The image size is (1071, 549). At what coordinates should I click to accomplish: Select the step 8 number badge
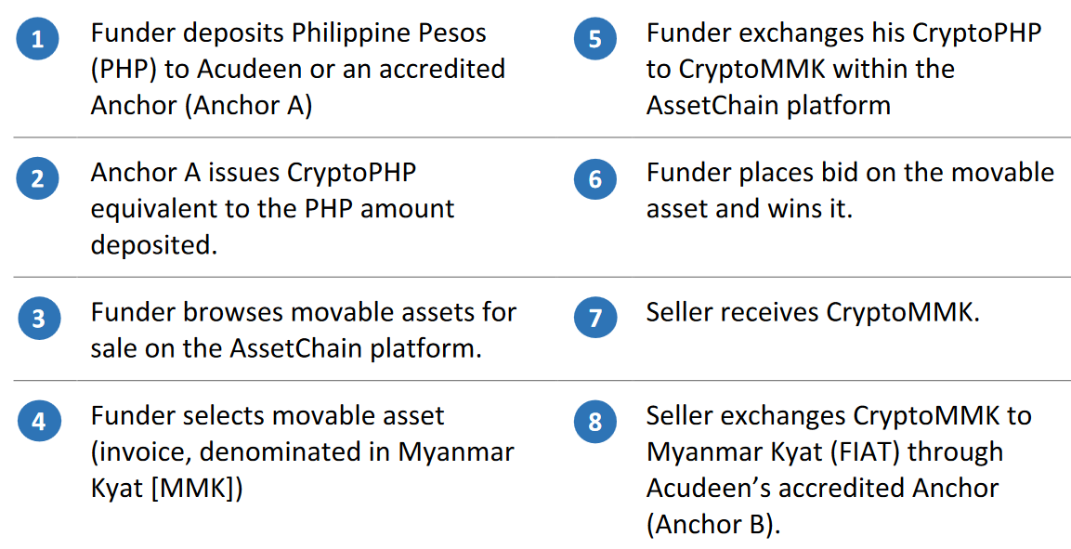point(594,422)
